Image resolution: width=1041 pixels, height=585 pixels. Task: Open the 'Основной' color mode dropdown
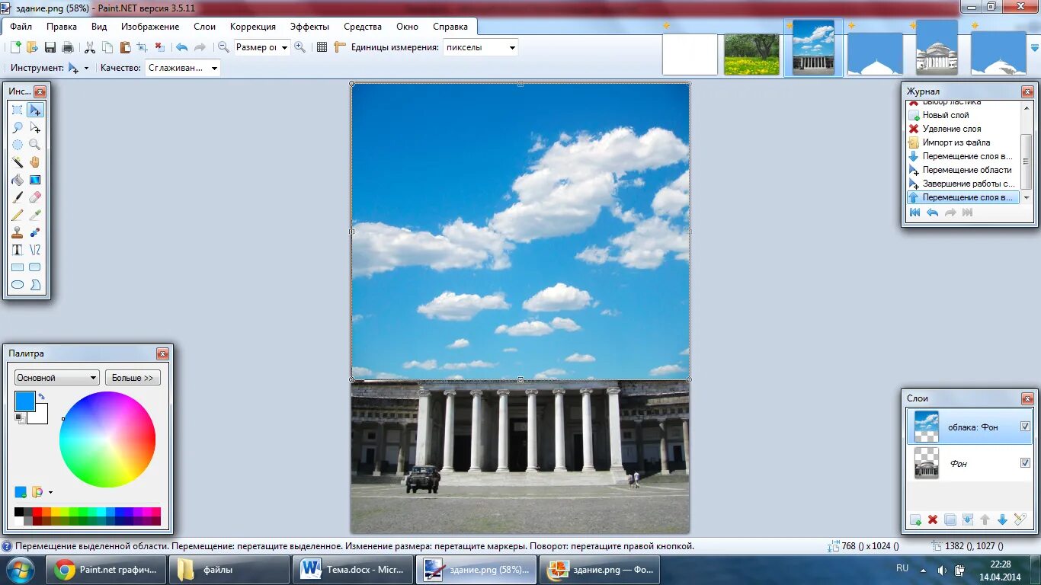pyautogui.click(x=57, y=378)
